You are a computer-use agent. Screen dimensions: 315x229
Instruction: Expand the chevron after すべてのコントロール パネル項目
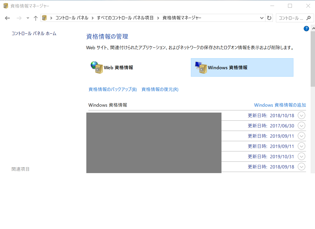[158, 18]
